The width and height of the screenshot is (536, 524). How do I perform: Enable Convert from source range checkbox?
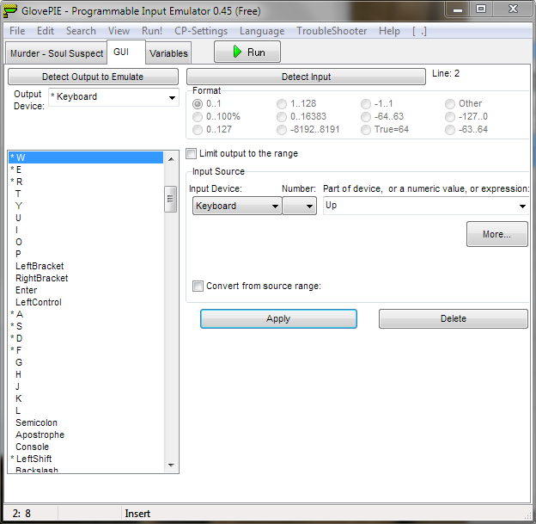(198, 286)
